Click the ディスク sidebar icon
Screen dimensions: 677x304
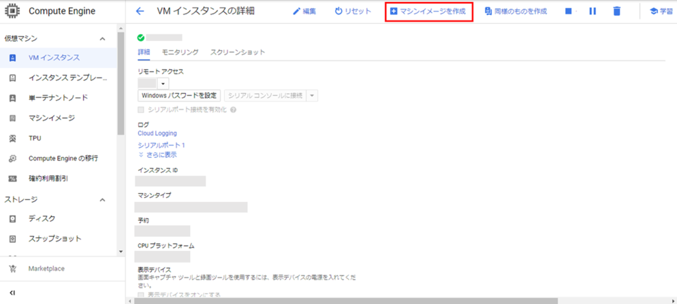click(x=13, y=219)
